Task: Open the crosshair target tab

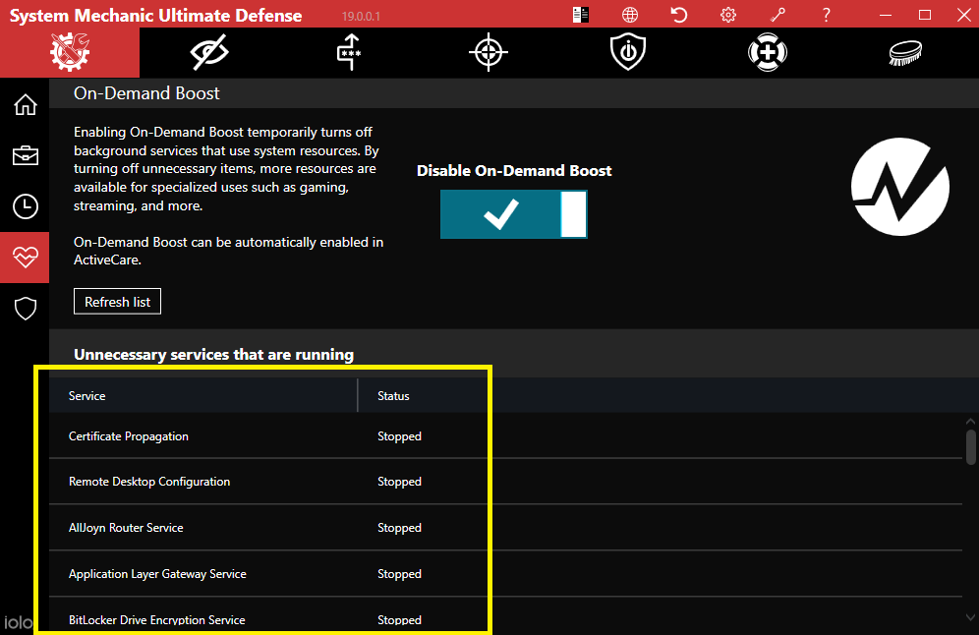Action: pos(489,52)
